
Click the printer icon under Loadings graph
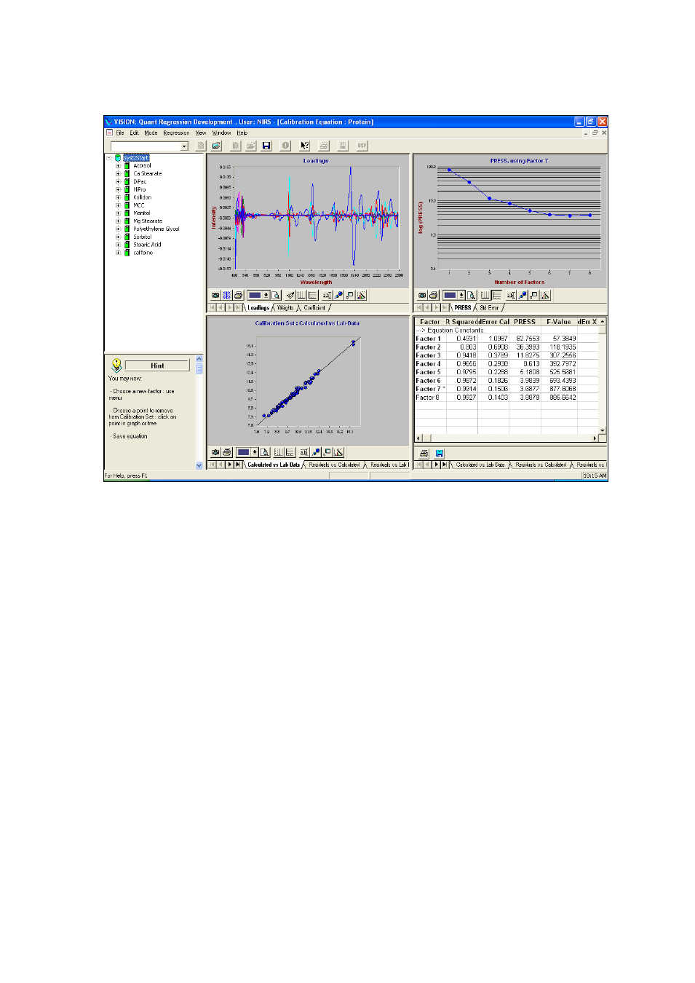[x=238, y=296]
